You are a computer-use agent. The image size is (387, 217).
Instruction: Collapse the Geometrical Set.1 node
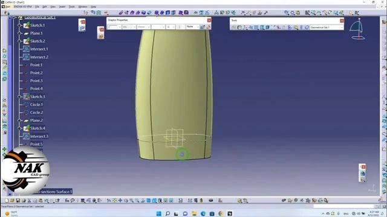[x=14, y=17]
